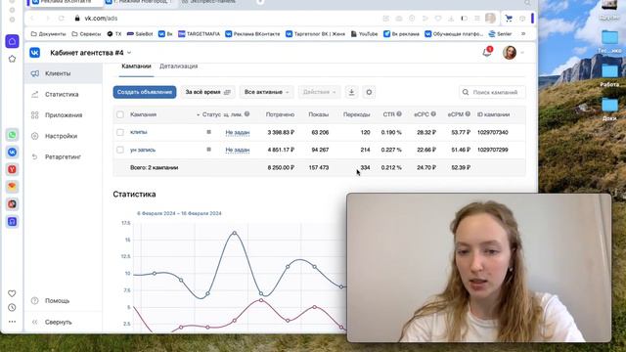Select all campaigns with the header checkbox
This screenshot has height=352, width=626.
tap(120, 114)
